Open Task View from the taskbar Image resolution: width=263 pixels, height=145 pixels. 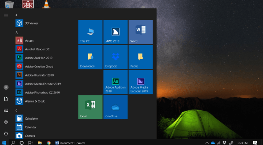(x=31, y=143)
